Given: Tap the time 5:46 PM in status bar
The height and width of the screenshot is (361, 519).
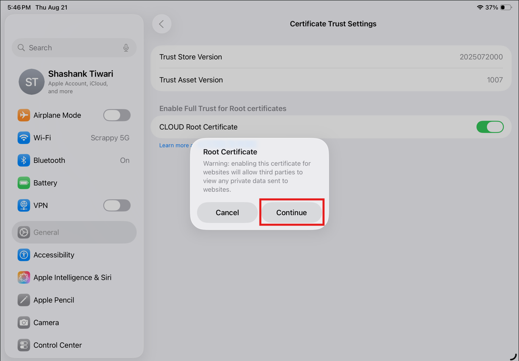Looking at the screenshot, I should [x=19, y=7].
